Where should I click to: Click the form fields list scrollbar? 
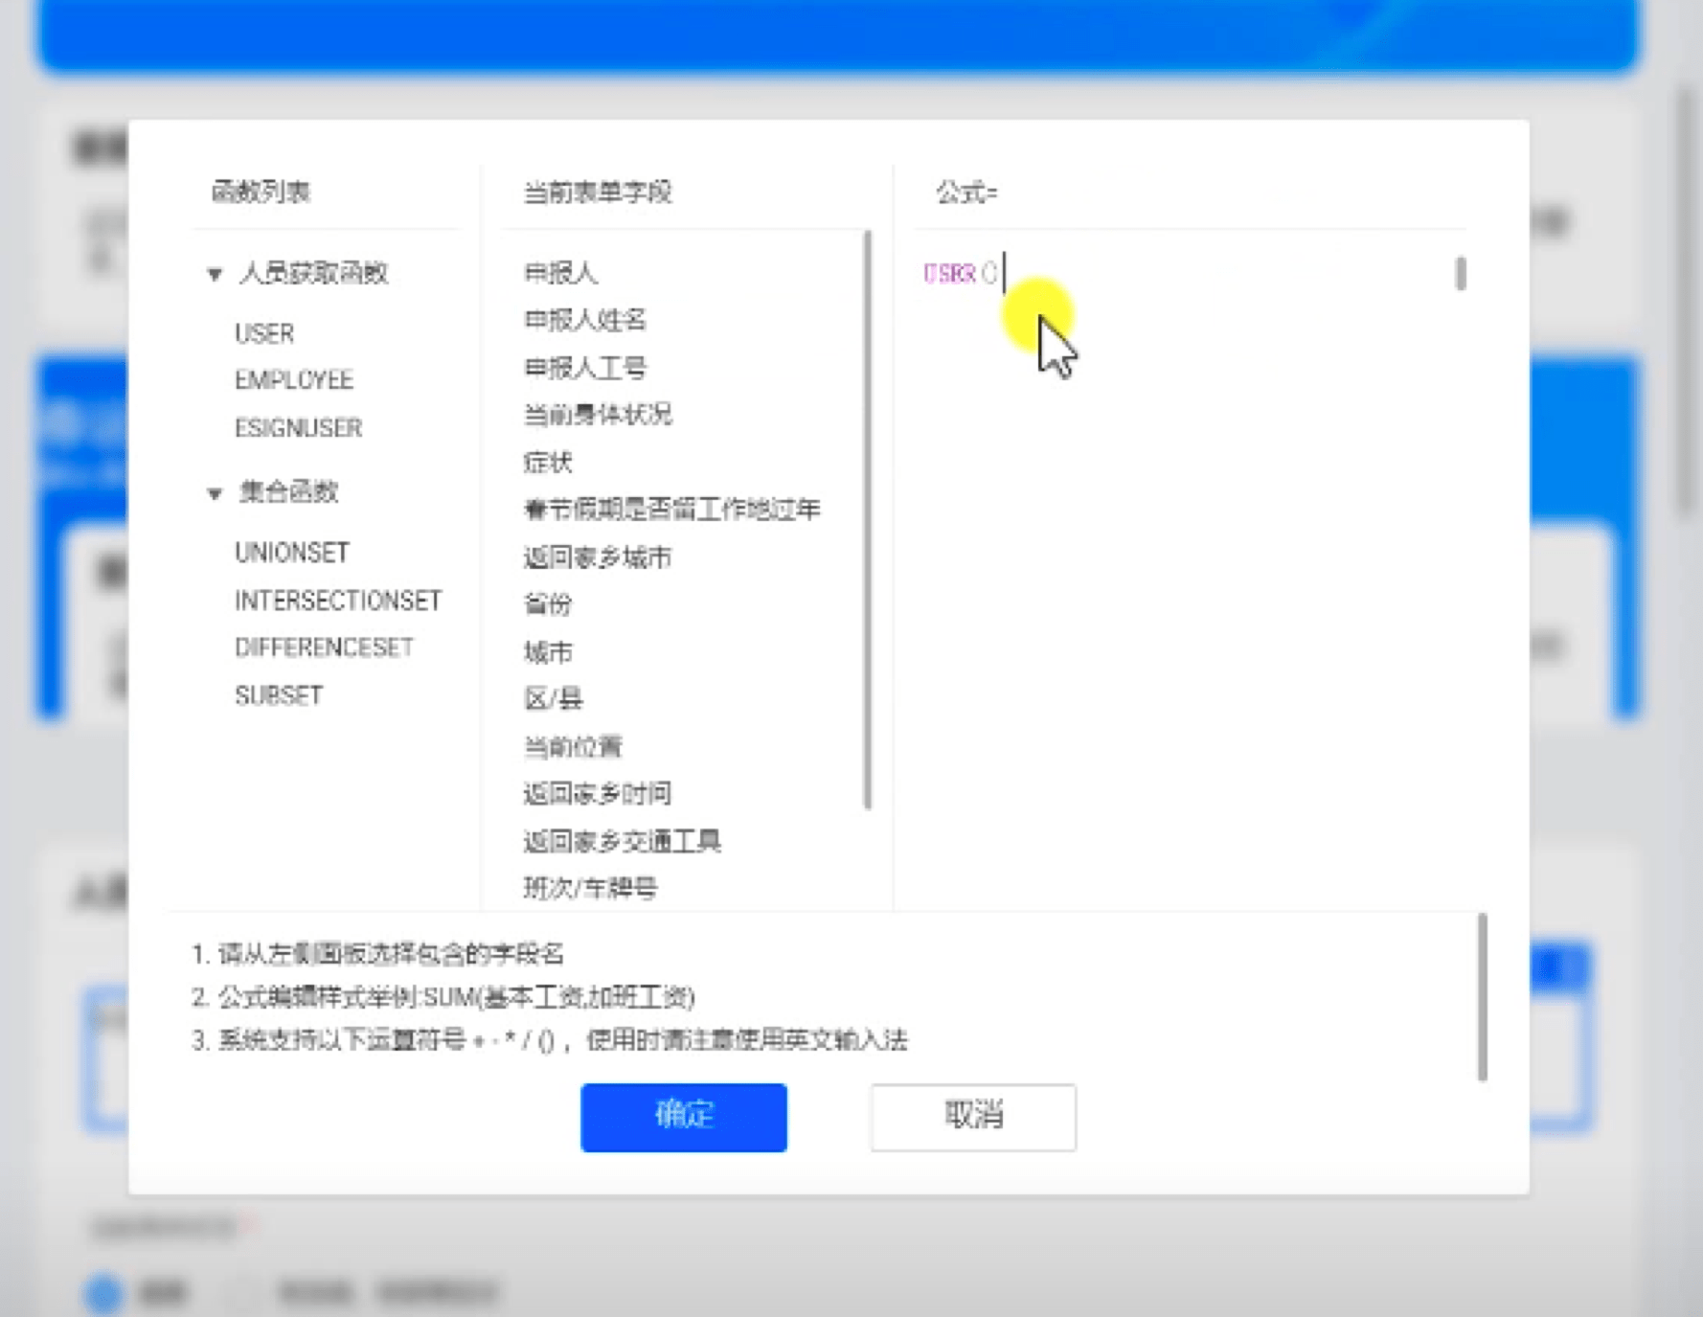click(x=869, y=520)
